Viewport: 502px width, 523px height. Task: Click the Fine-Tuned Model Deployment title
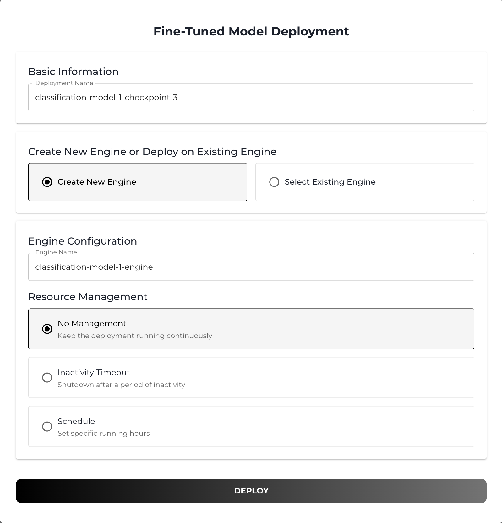click(x=251, y=31)
